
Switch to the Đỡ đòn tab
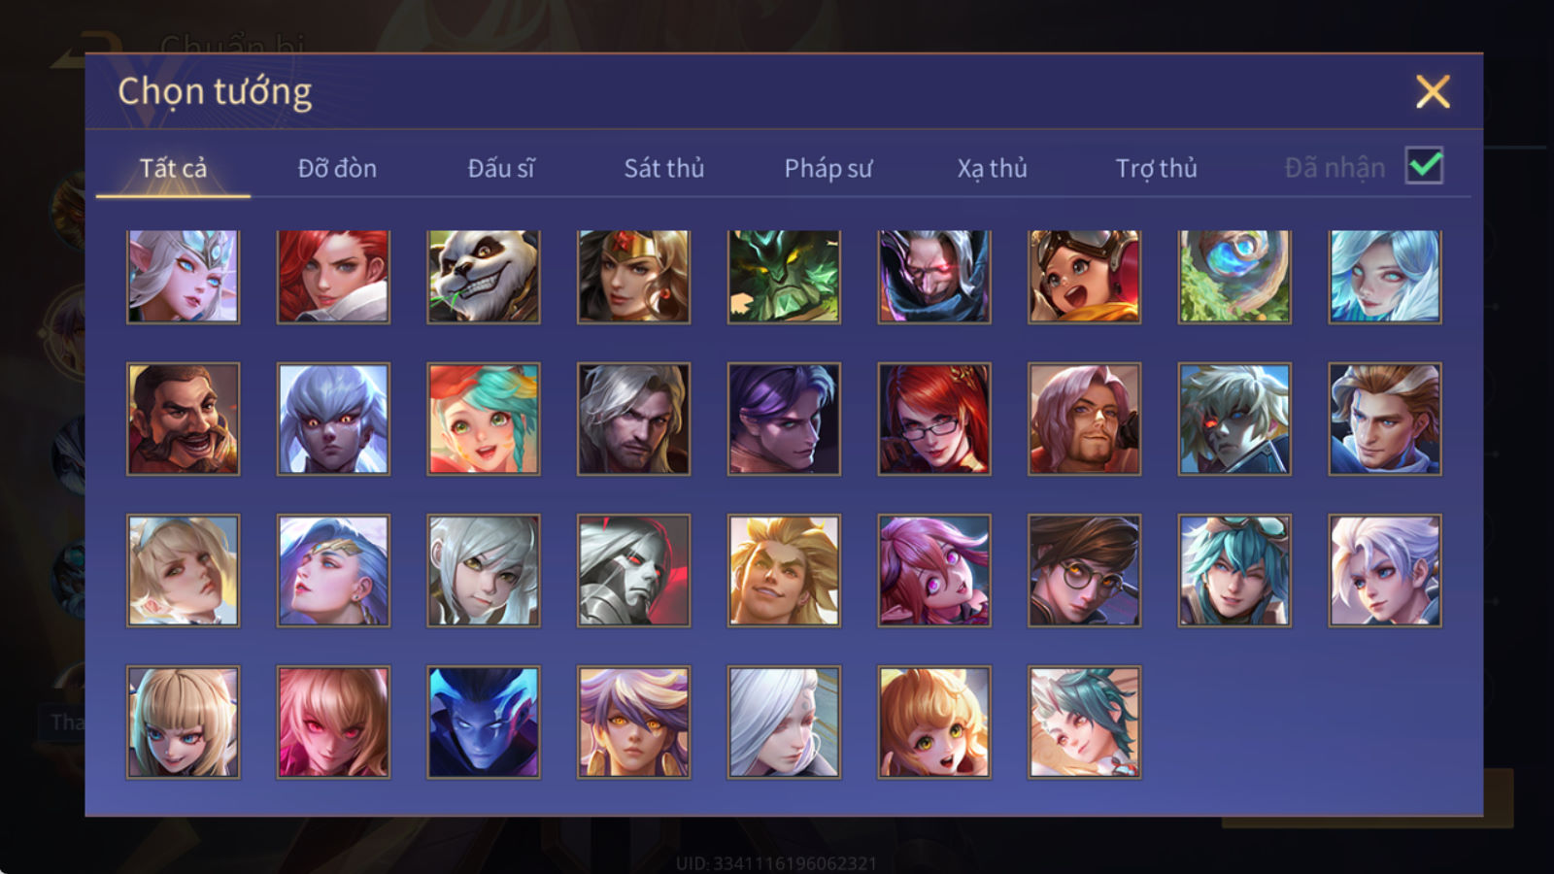(337, 168)
